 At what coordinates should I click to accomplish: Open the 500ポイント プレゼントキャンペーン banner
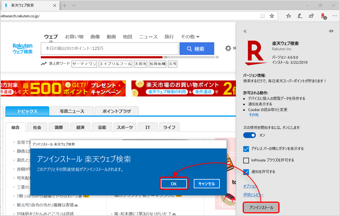pyautogui.click(x=63, y=88)
